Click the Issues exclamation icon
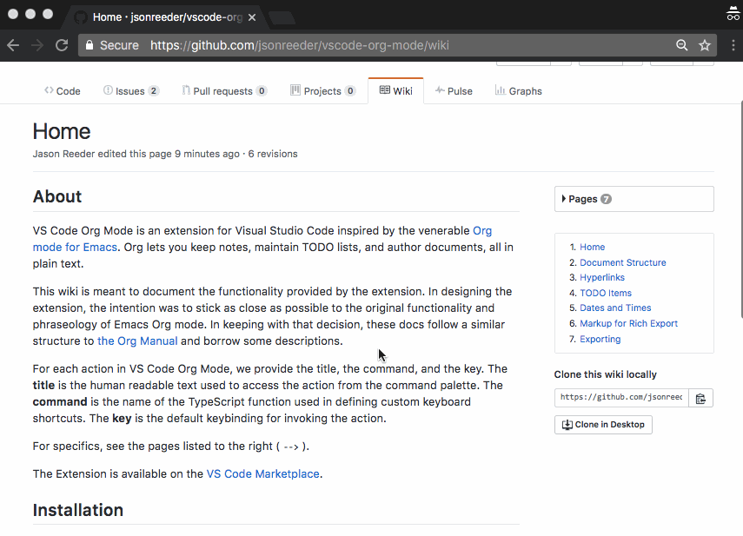 point(108,90)
